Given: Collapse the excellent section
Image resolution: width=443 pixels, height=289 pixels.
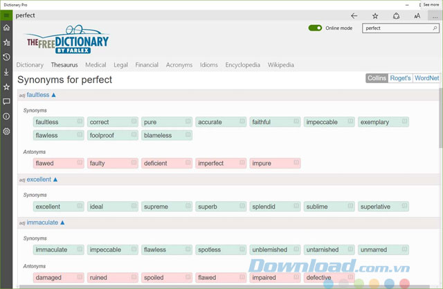Looking at the screenshot, I should [x=55, y=179].
